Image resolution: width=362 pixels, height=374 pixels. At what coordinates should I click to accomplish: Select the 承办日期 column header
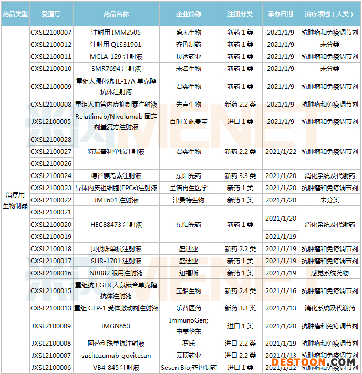[x=281, y=14]
